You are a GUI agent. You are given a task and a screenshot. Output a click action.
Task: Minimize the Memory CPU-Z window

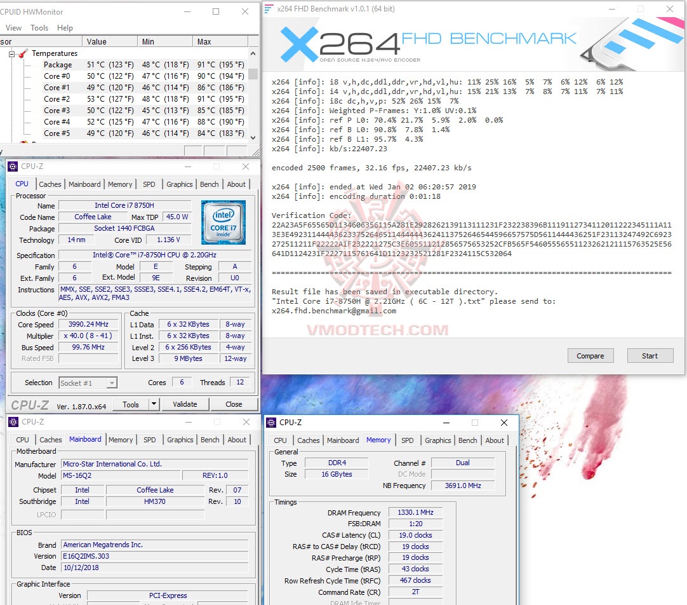click(446, 423)
